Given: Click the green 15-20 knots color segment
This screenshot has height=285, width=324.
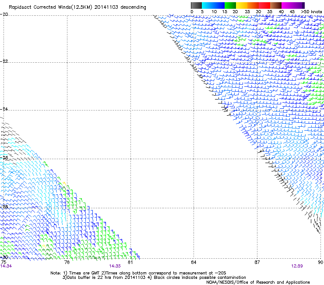Looking at the screenshot, I should [230, 5].
